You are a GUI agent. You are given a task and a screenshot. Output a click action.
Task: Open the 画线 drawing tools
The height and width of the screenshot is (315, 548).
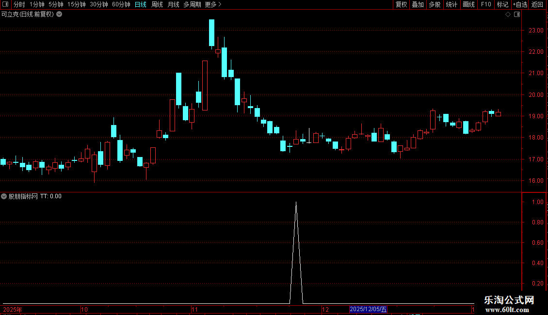coord(468,4)
